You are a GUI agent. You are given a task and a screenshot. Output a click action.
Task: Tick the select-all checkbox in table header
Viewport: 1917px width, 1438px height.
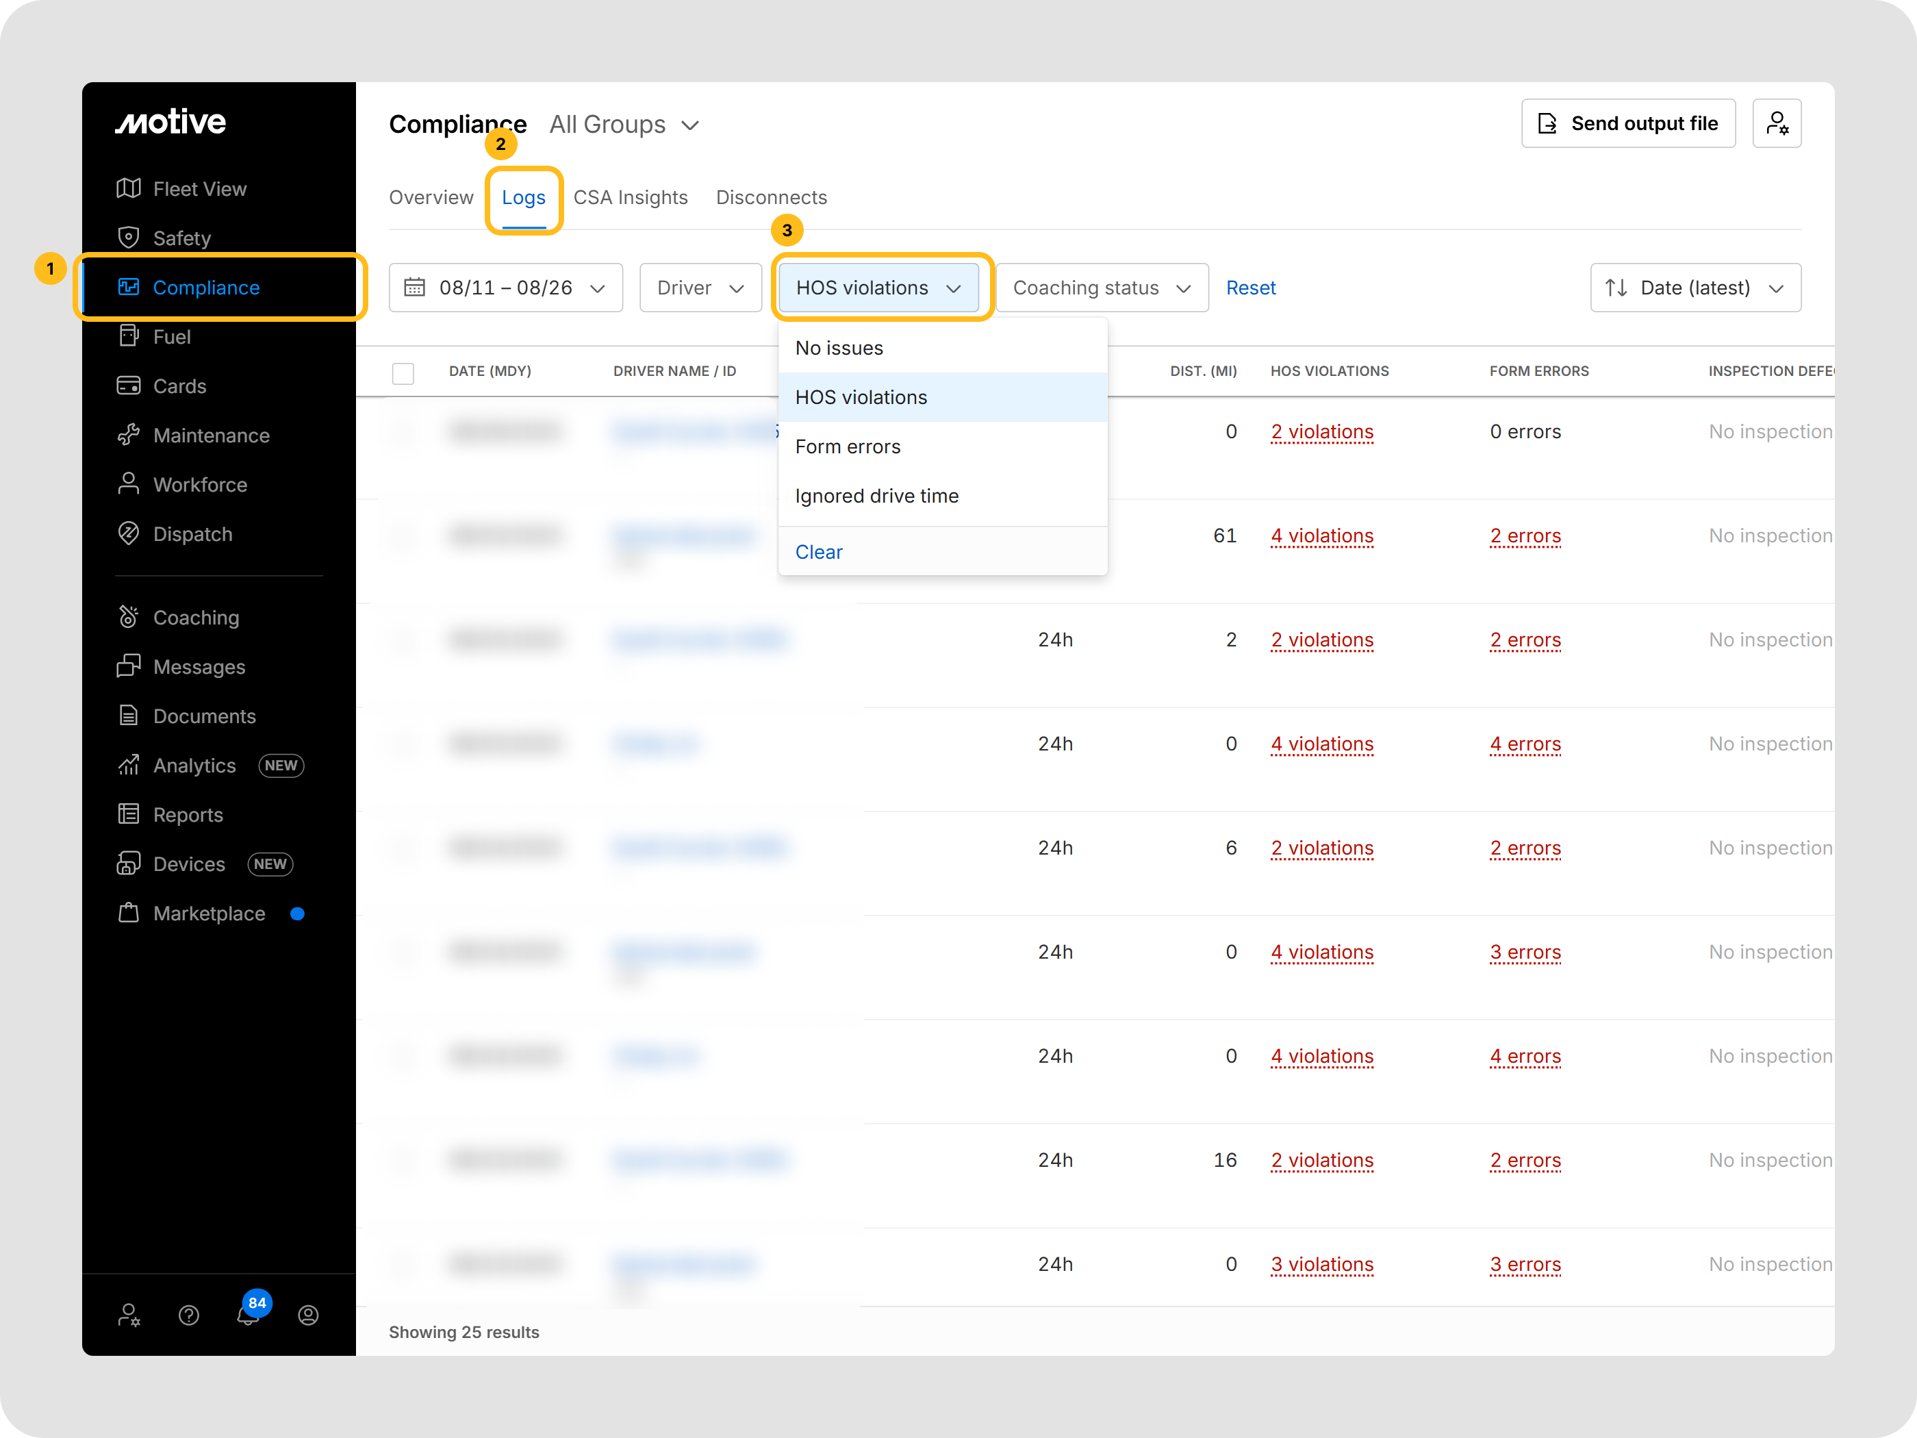[x=403, y=373]
